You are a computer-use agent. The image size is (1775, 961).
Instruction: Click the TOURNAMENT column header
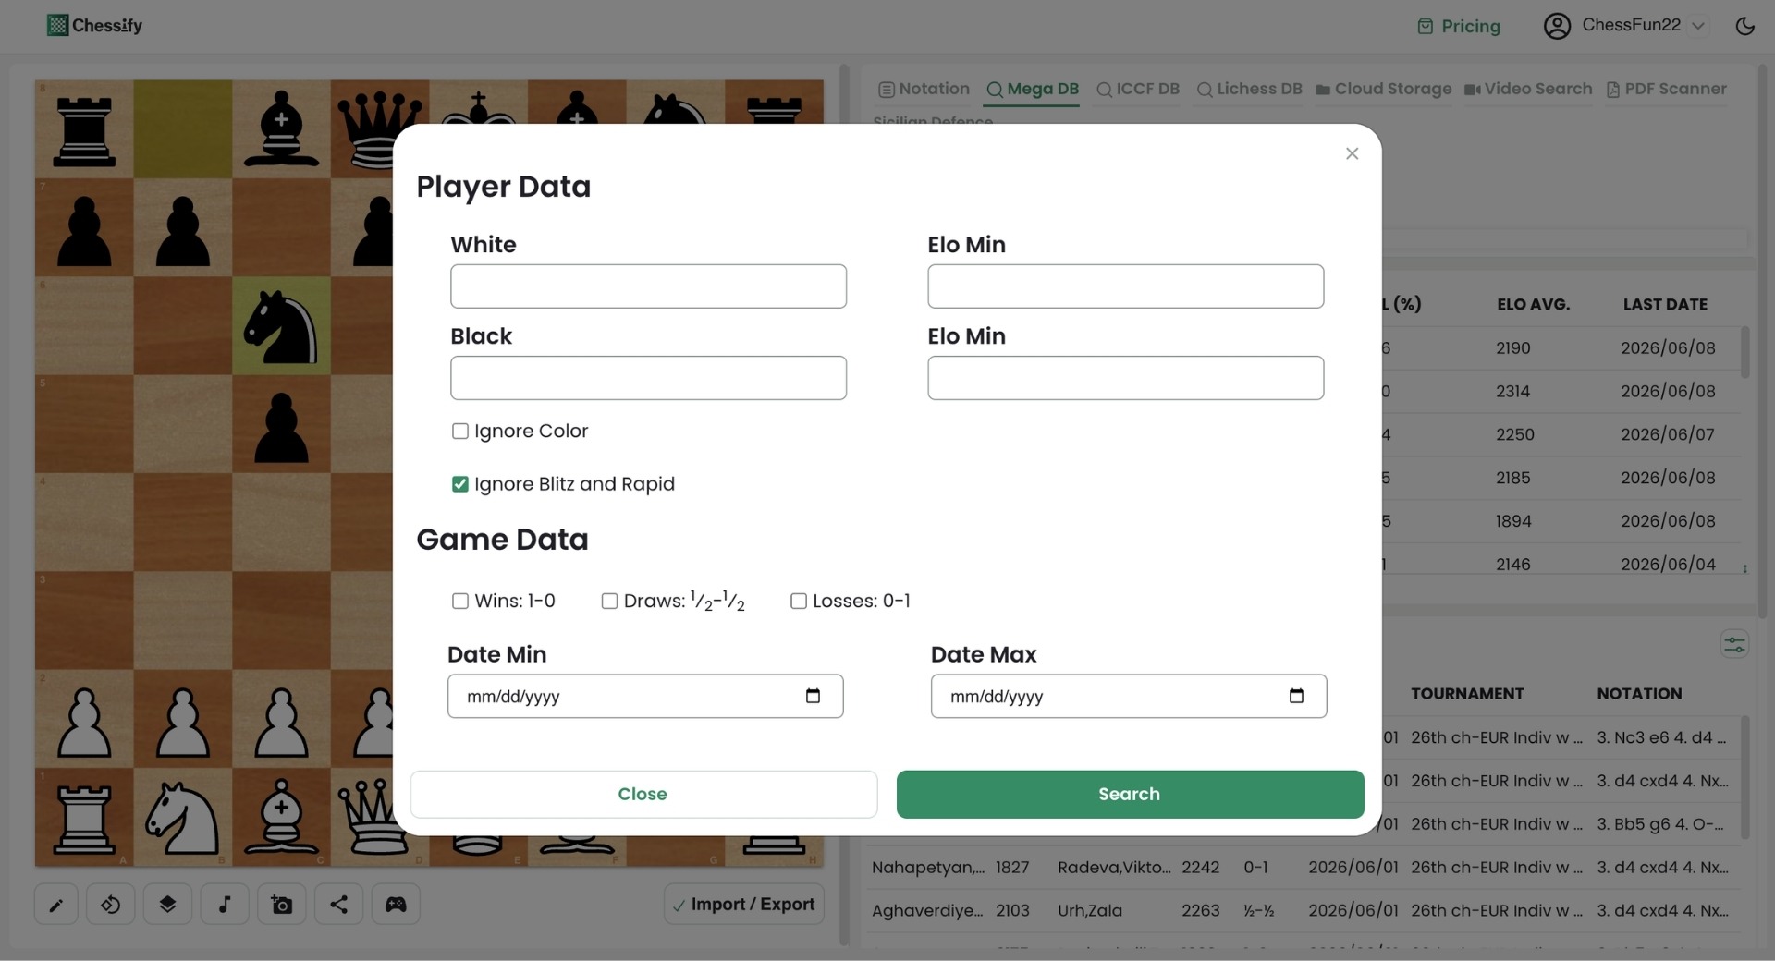tap(1467, 694)
